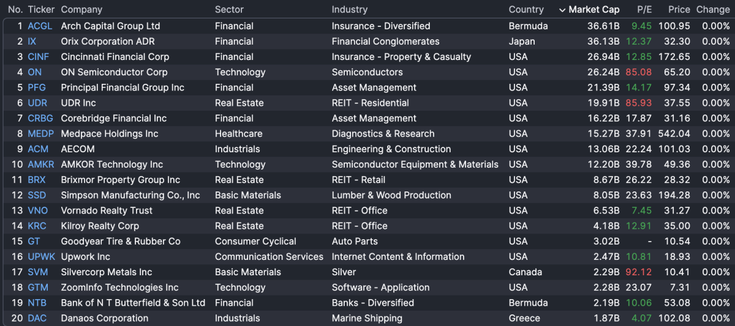Sort by Country column header
Image resolution: width=735 pixels, height=326 pixels.
(x=526, y=10)
